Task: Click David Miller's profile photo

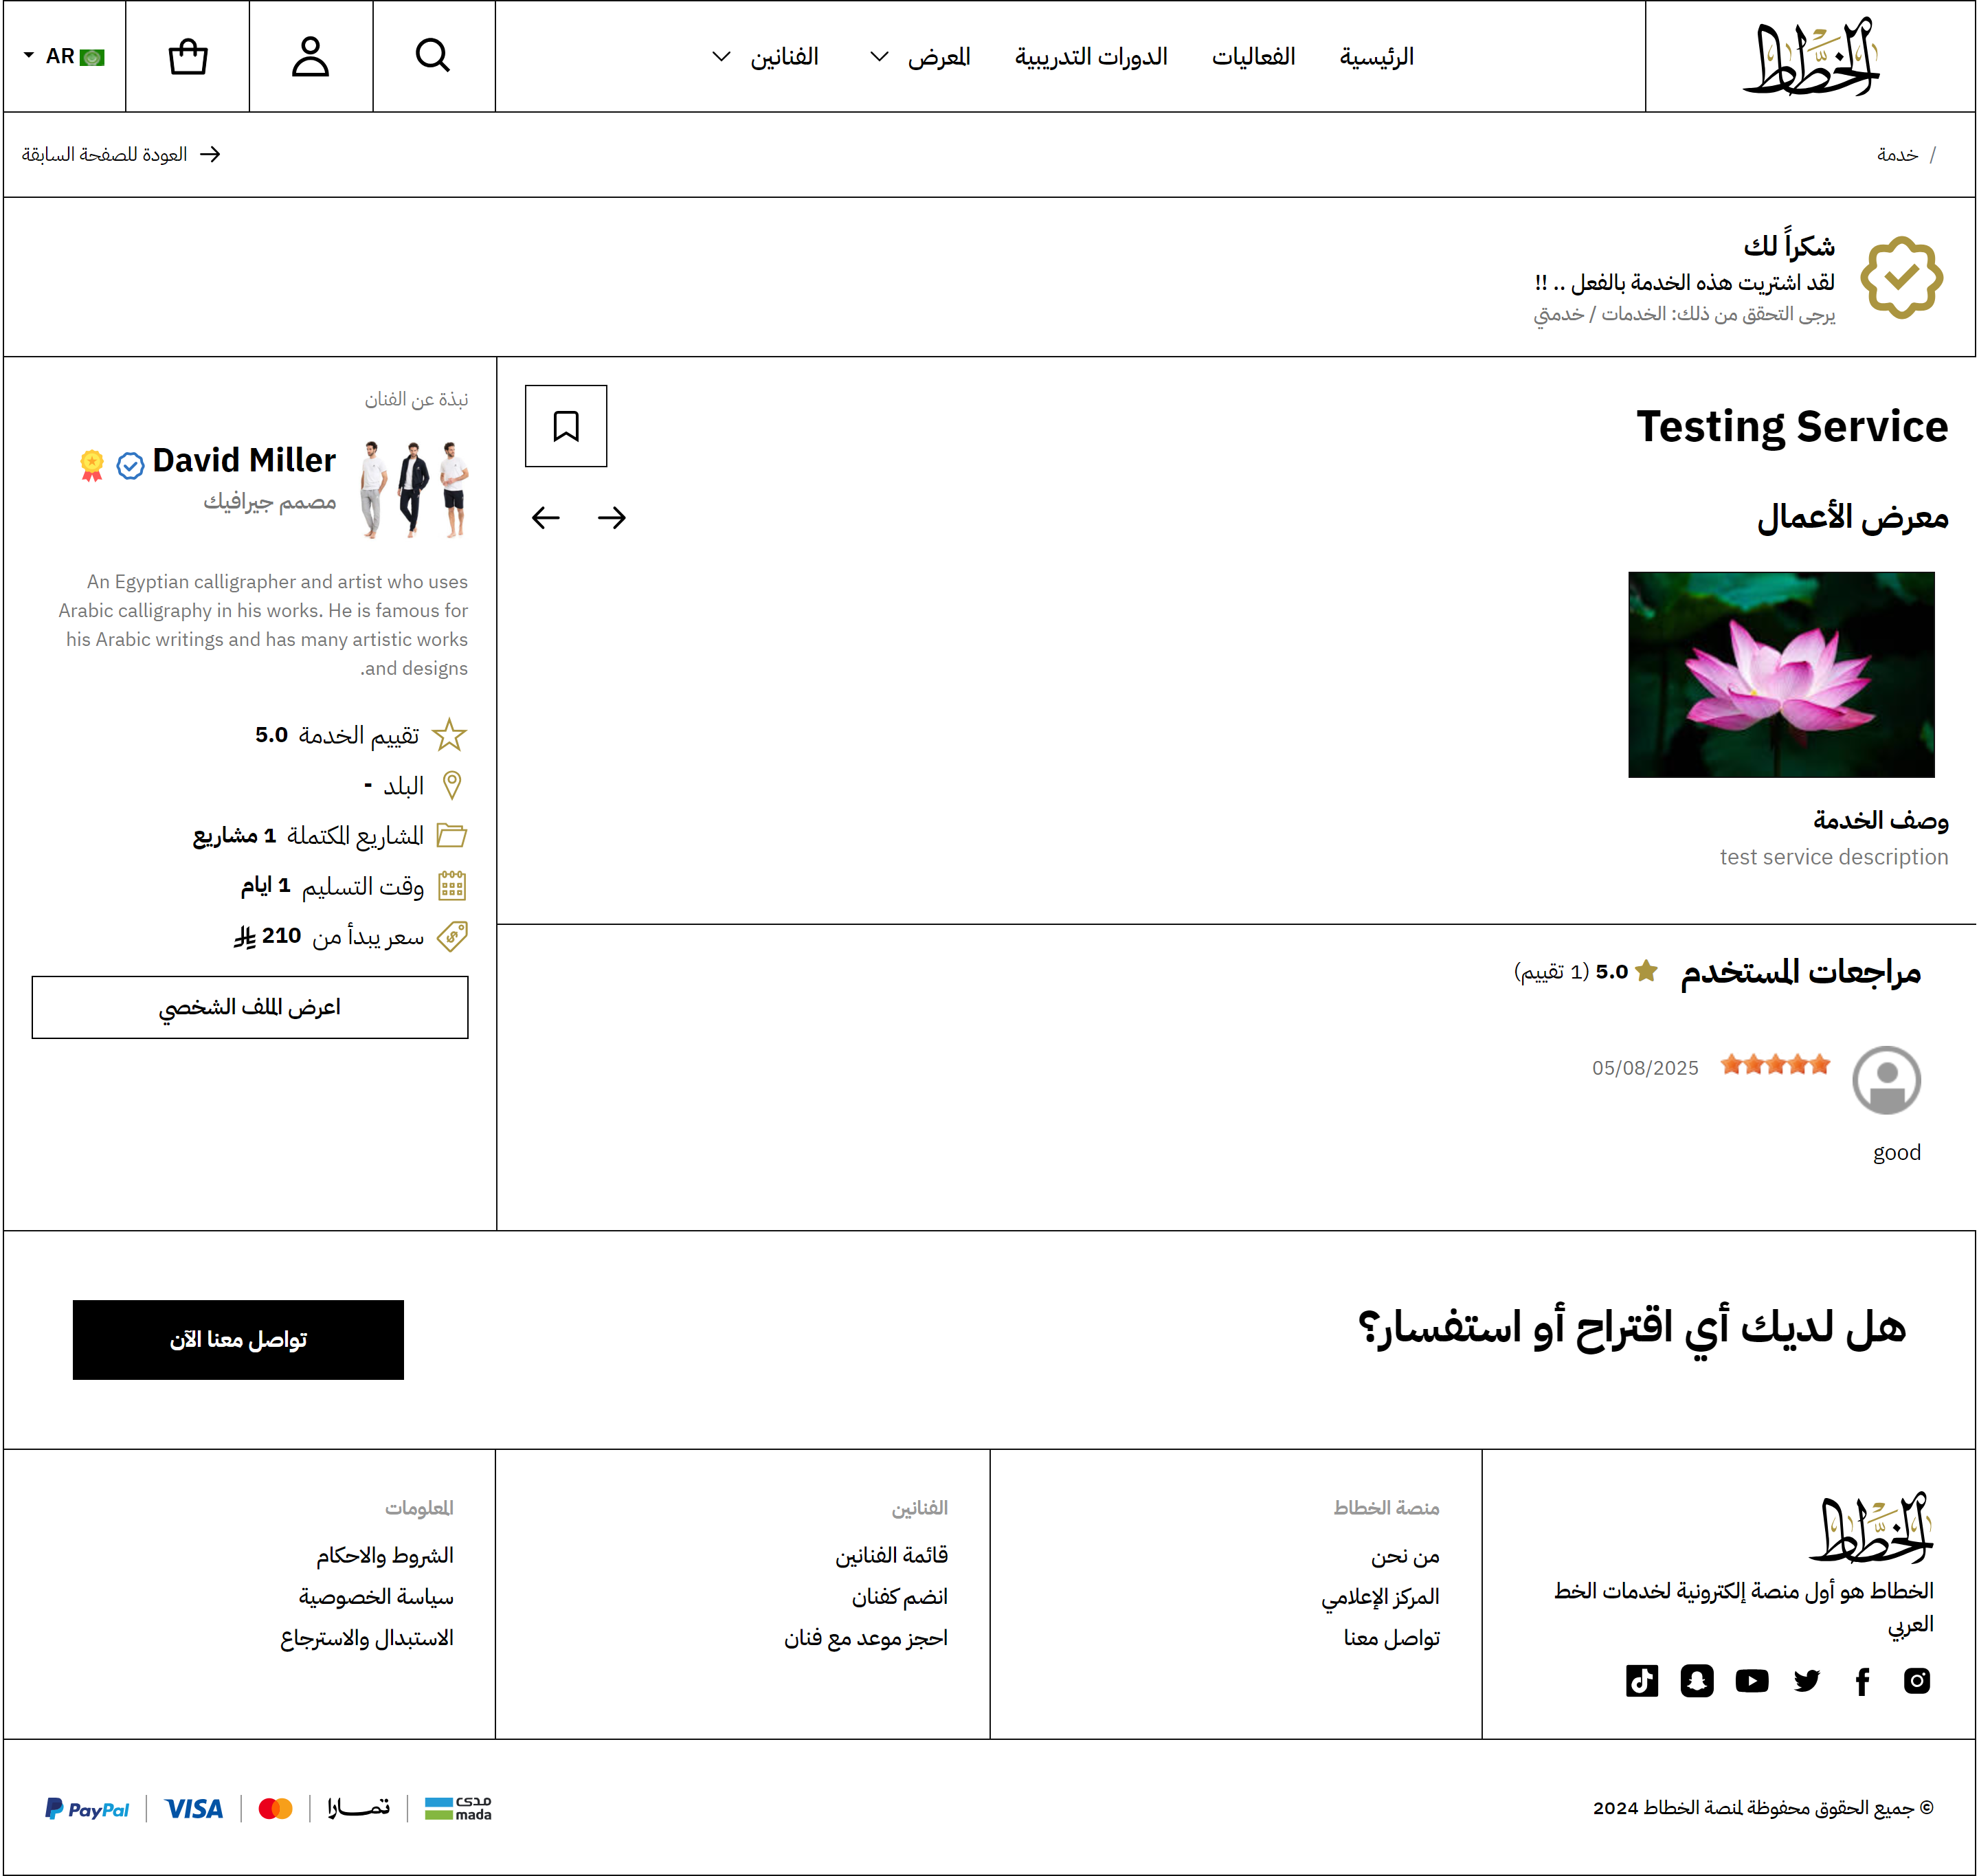Action: 414,489
